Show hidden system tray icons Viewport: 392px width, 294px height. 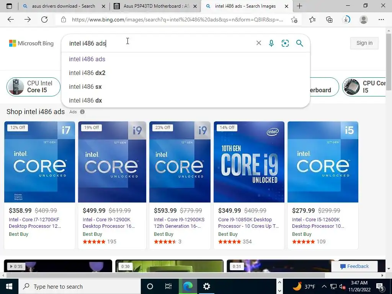click(x=324, y=286)
